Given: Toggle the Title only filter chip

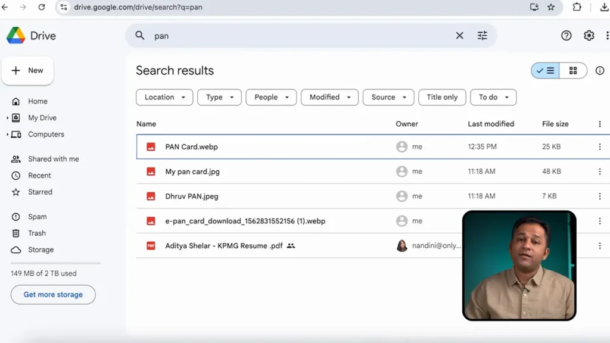Looking at the screenshot, I should pyautogui.click(x=442, y=97).
